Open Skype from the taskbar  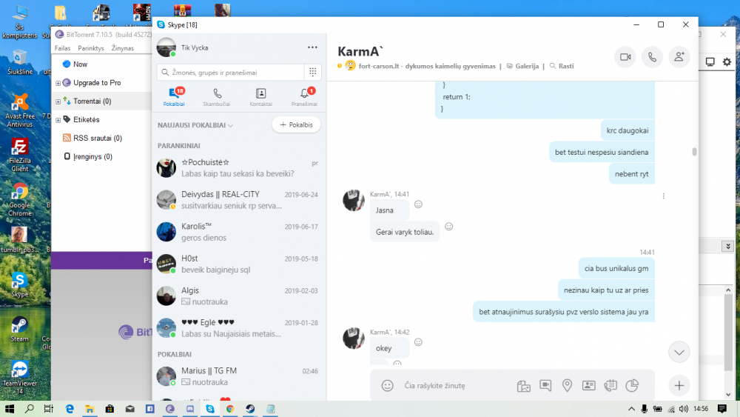[210, 409]
